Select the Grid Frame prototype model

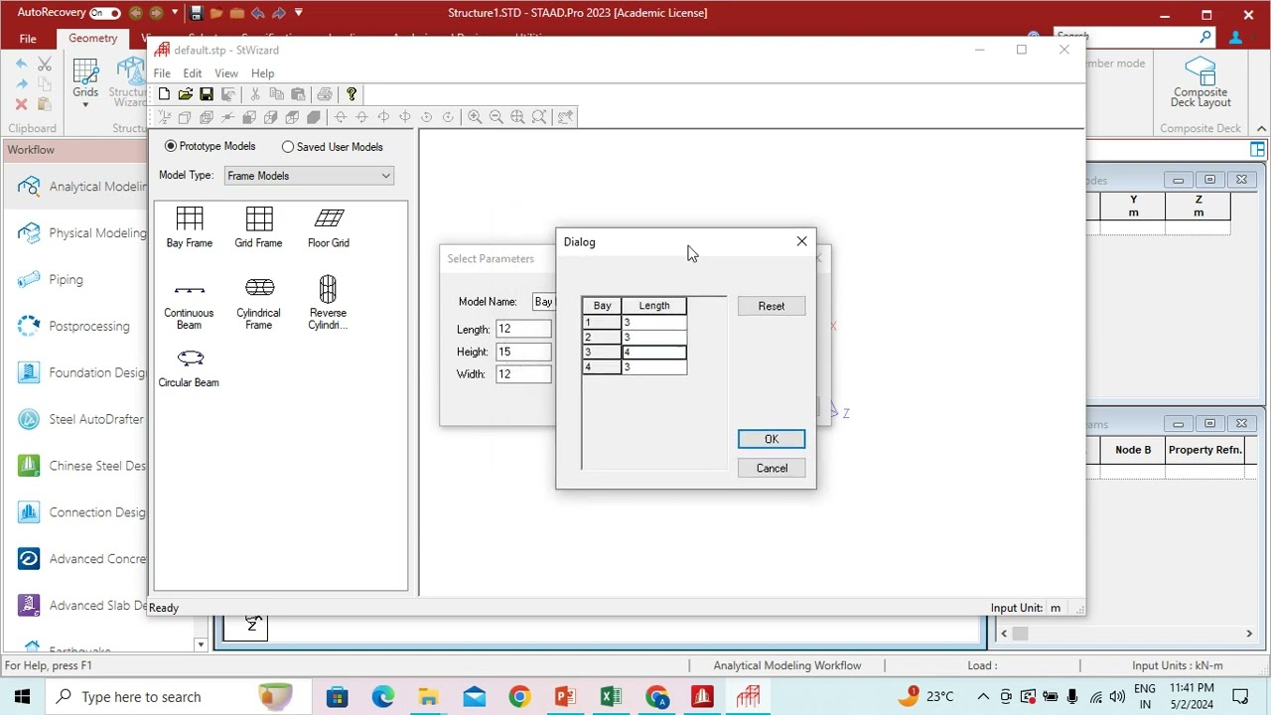point(258,227)
